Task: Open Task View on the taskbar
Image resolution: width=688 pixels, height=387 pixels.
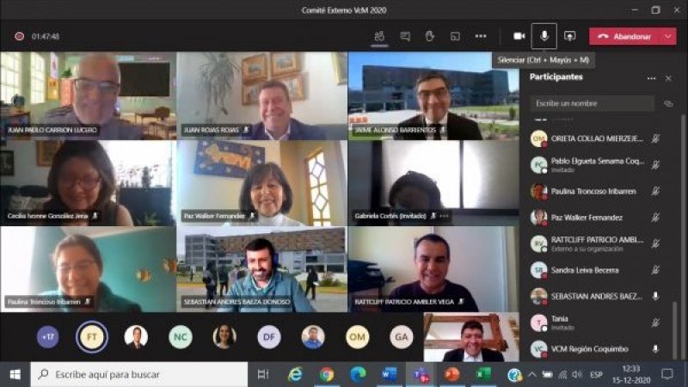Action: [263, 374]
